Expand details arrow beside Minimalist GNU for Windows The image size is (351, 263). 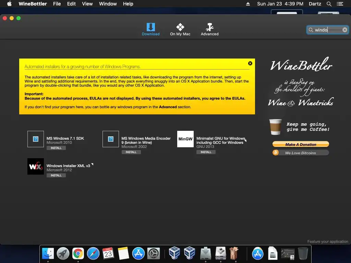pos(245,140)
